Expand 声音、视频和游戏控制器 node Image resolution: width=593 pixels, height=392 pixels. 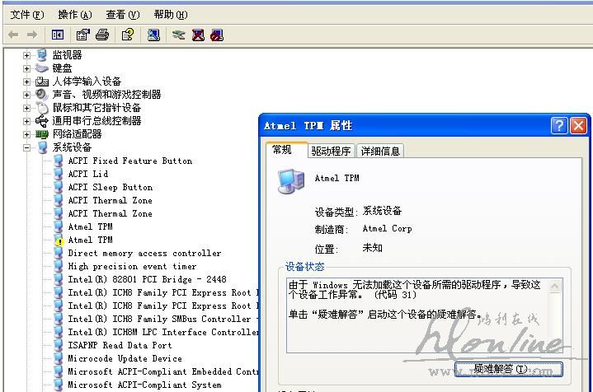coord(26,96)
